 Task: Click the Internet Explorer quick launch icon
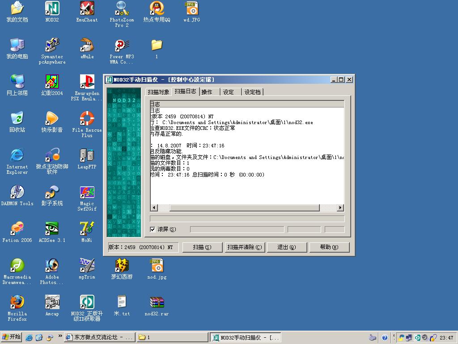point(29,338)
